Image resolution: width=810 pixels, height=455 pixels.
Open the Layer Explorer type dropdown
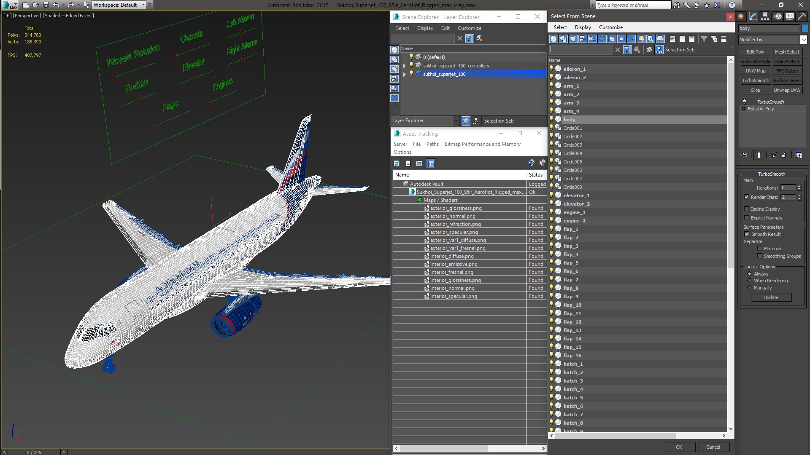pyautogui.click(x=455, y=121)
